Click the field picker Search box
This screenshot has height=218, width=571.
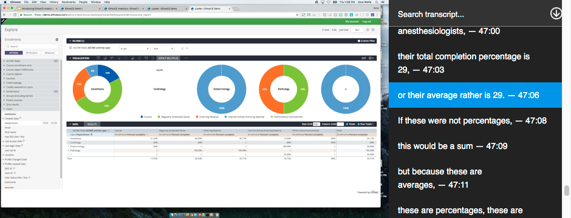[32, 47]
